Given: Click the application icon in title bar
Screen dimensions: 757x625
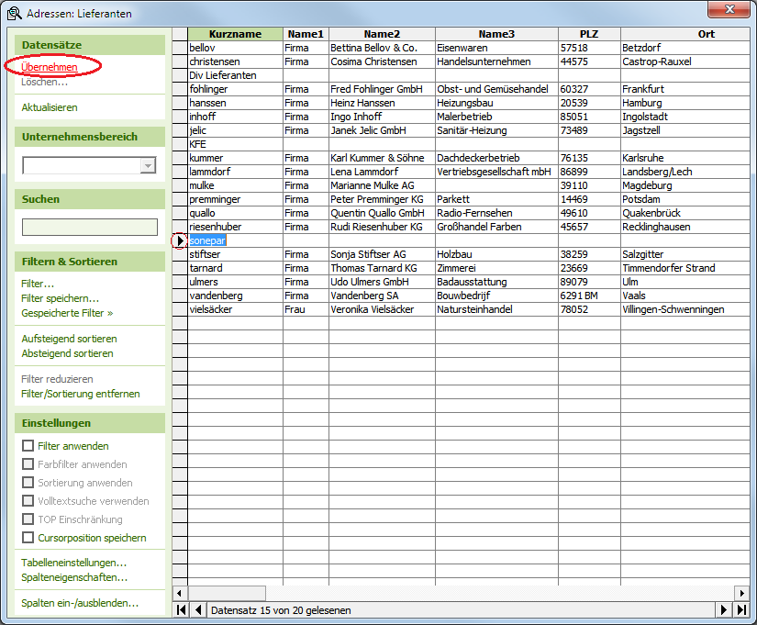Looking at the screenshot, I should coord(14,14).
